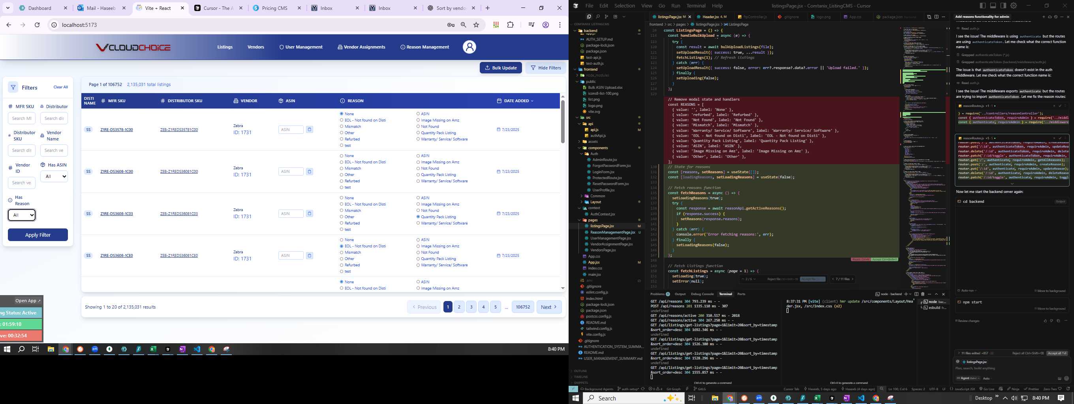Click the clipboard icon in the Z1RE-DS3608-1C03 row
Viewport: 1074px width, 404px height.
(309, 214)
